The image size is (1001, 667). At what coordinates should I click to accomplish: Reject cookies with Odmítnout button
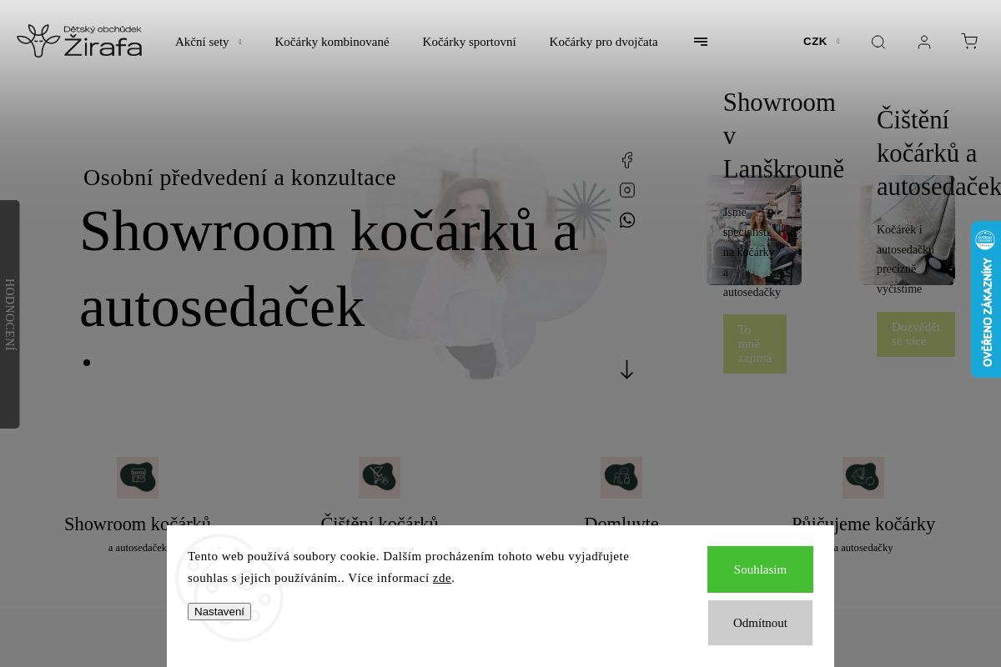(760, 623)
